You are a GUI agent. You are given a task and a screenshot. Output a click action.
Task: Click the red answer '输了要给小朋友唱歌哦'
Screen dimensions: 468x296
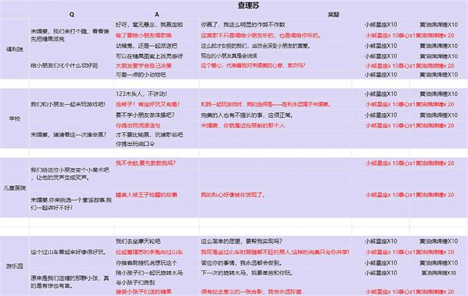144,35
